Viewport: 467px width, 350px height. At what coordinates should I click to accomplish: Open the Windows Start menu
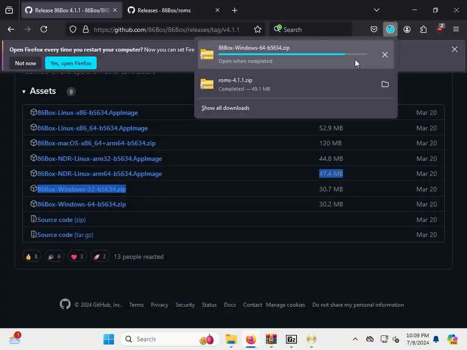pyautogui.click(x=109, y=339)
